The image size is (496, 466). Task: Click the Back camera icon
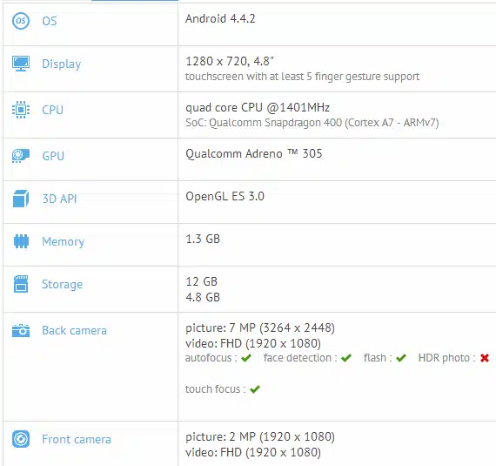tap(21, 331)
